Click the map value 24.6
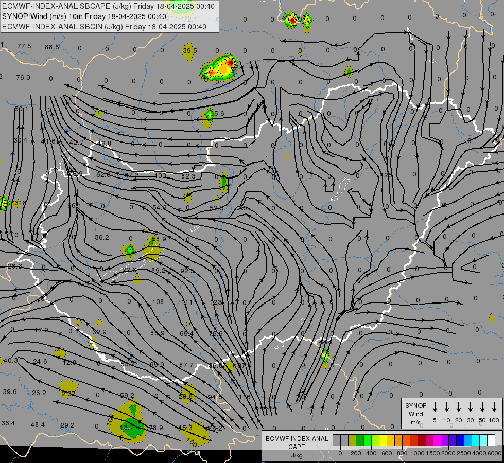 pyautogui.click(x=40, y=362)
